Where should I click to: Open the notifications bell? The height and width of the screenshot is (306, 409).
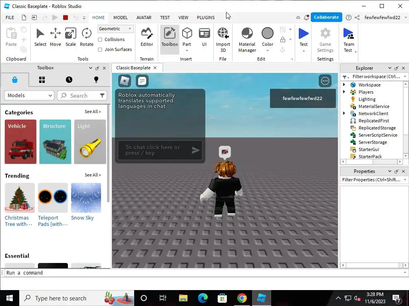(x=306, y=18)
